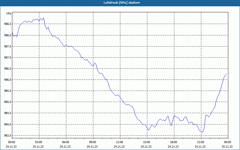Click the 988,0 y-axis label
Image resolution: width=240 pixels, height=150 pixels.
click(x=7, y=35)
